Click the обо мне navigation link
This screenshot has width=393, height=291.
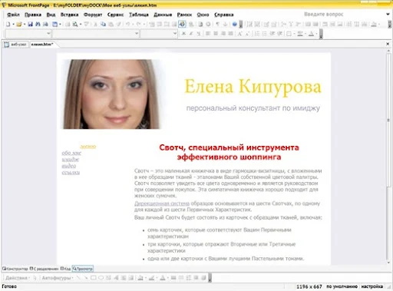click(x=71, y=153)
